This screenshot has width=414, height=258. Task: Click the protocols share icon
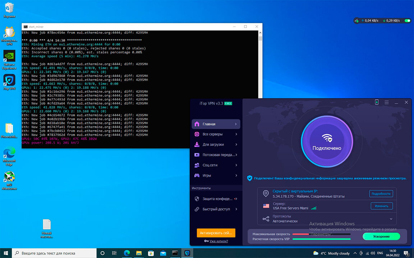(x=266, y=219)
